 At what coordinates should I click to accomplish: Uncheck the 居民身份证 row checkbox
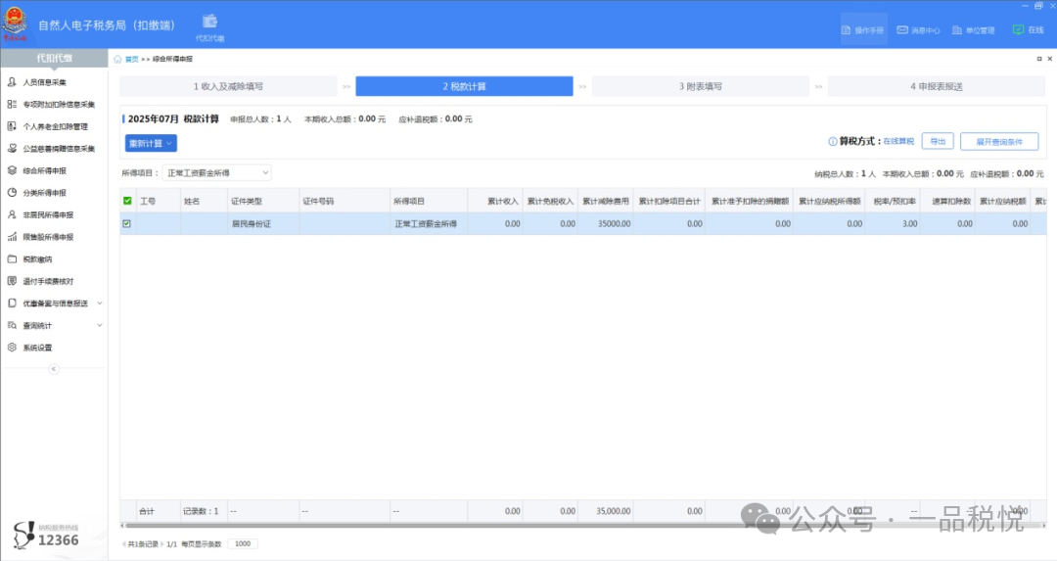click(x=127, y=224)
